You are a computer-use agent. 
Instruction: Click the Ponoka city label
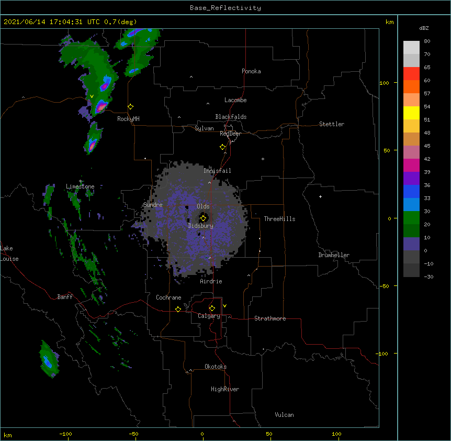click(251, 71)
